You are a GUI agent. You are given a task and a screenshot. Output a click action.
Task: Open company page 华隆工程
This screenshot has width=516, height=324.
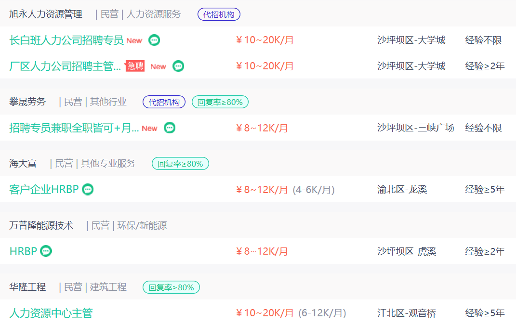pos(27,287)
